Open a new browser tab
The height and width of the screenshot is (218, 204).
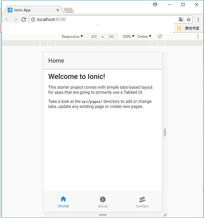69,10
